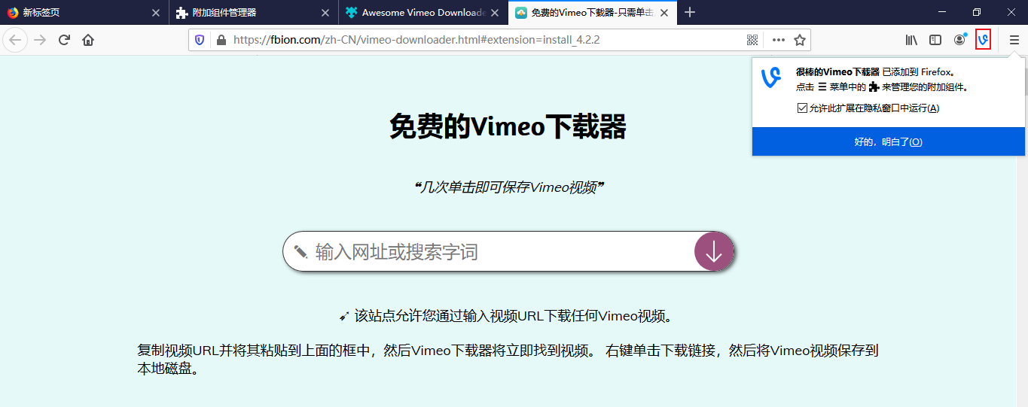1028x407 pixels.
Task: Click the 好的，明白了 confirmation button
Action: pyautogui.click(x=889, y=141)
